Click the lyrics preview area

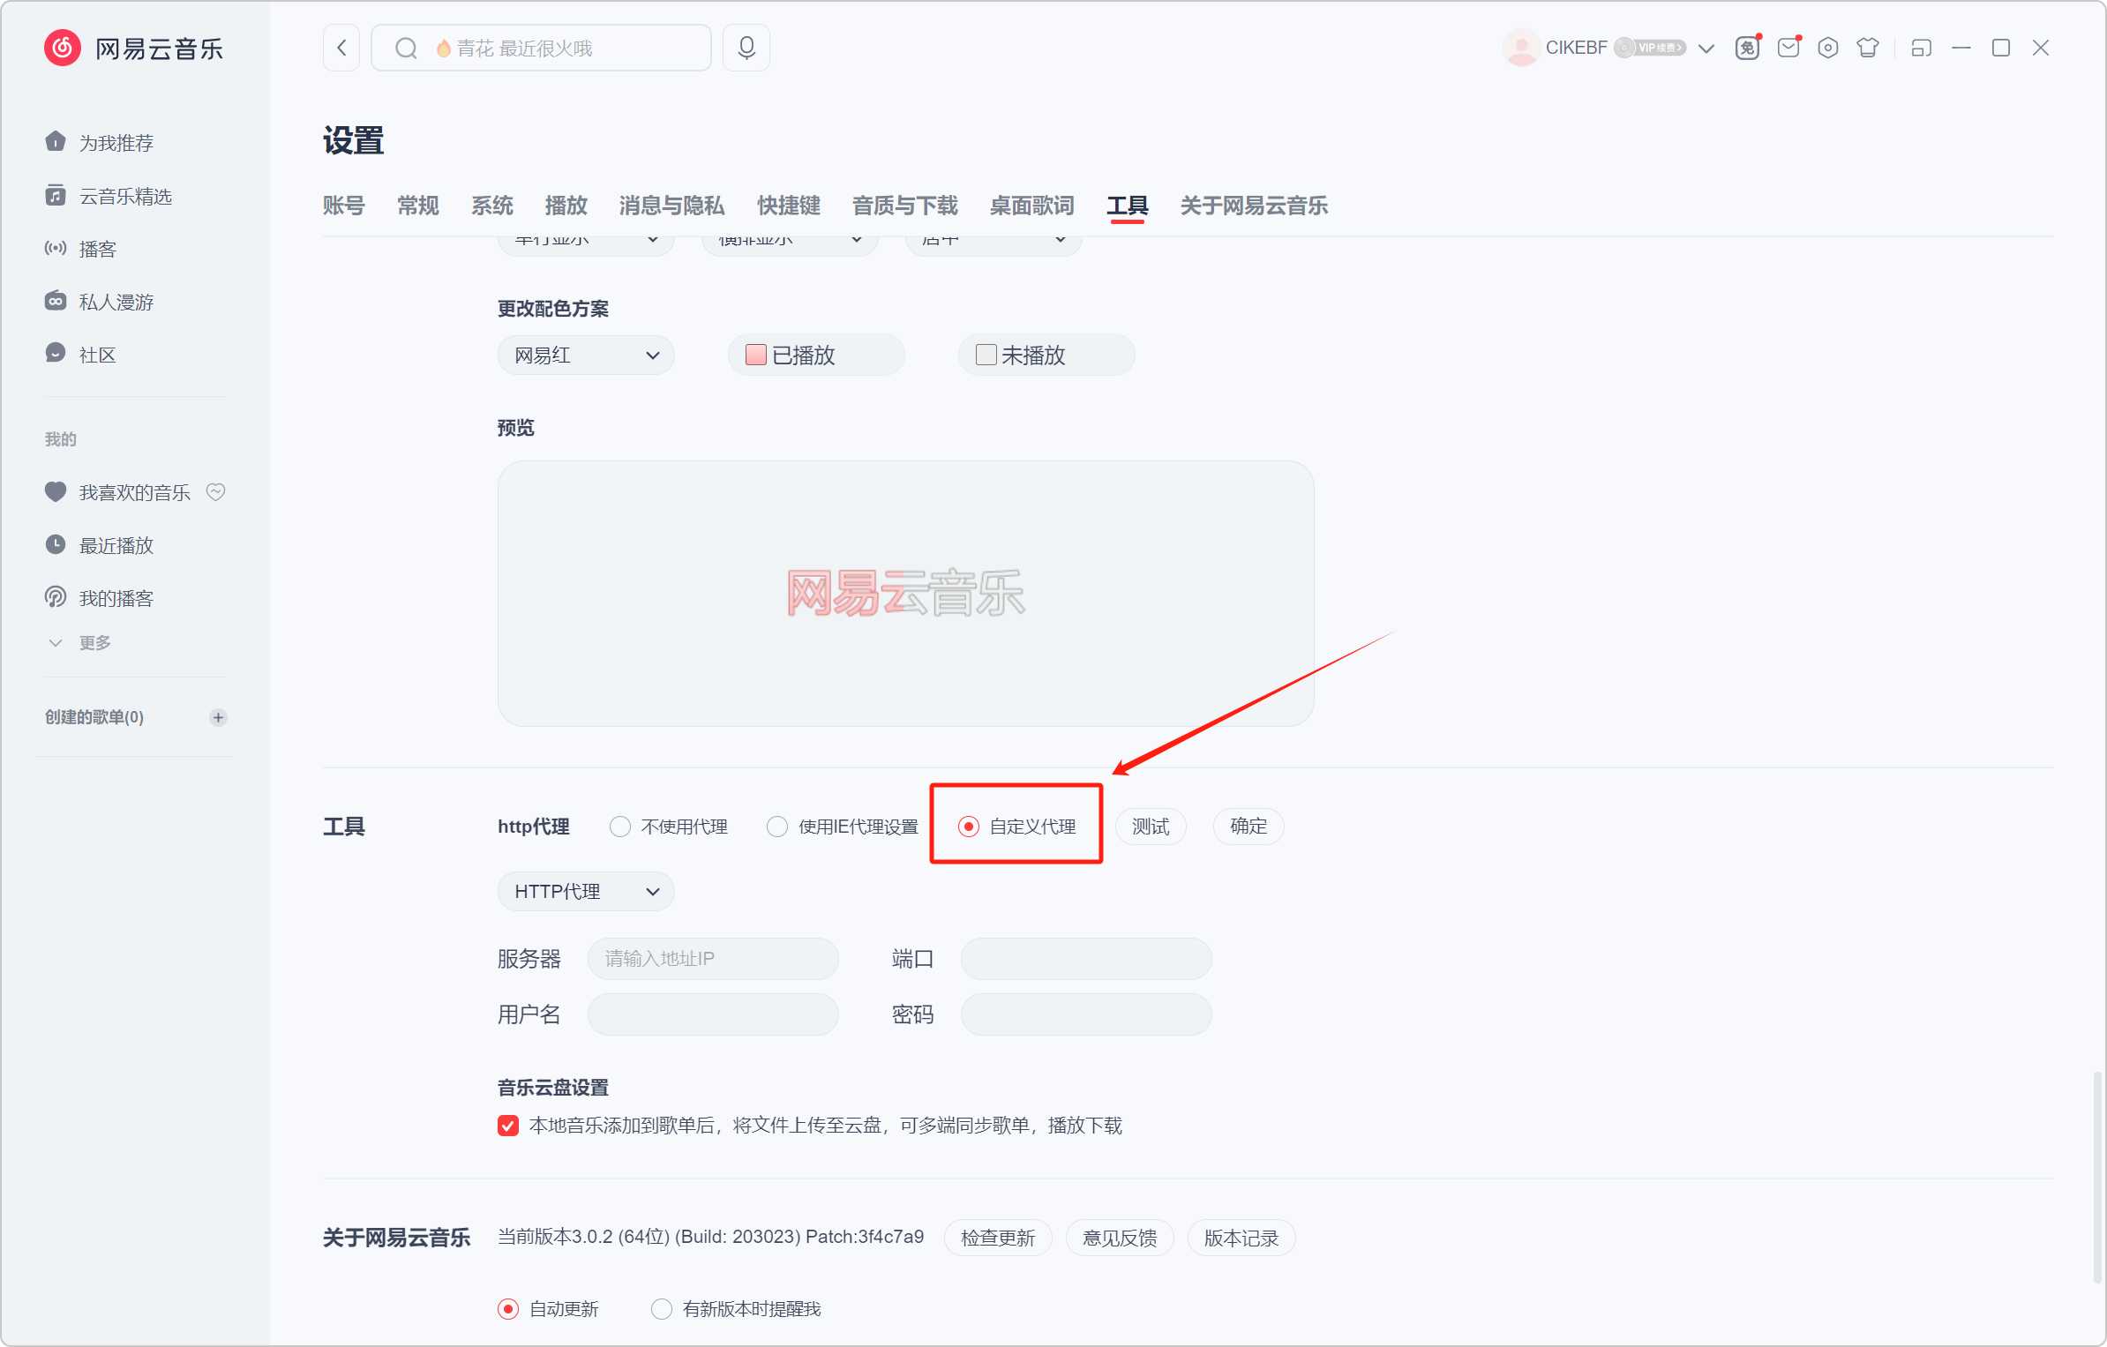click(x=905, y=593)
